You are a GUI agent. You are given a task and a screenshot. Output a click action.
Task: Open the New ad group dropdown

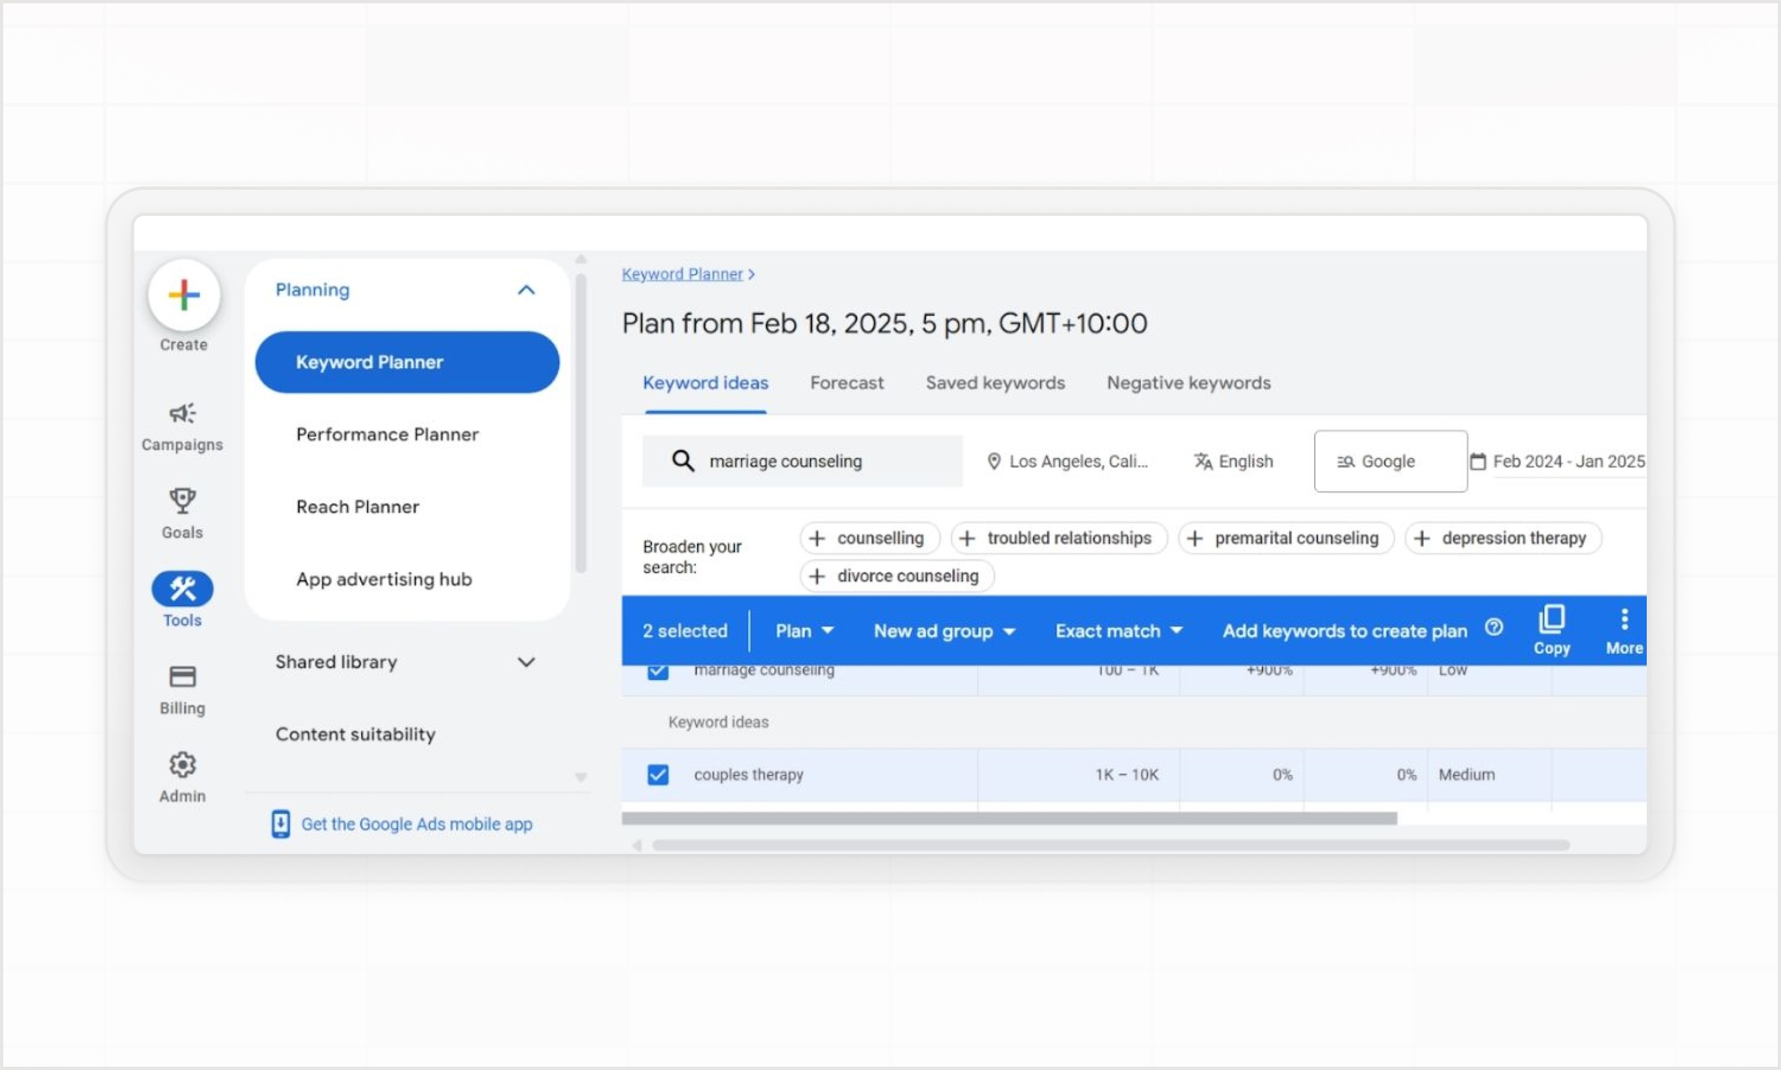point(944,631)
